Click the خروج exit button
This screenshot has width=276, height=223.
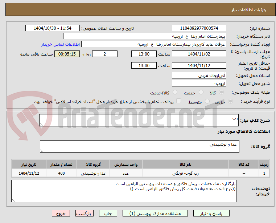click(x=61, y=213)
